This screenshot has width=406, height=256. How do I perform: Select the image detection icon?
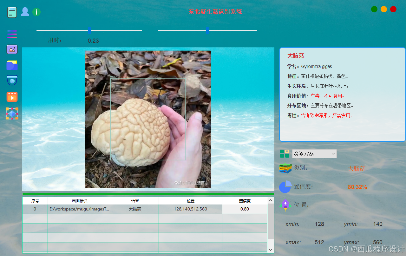12,49
